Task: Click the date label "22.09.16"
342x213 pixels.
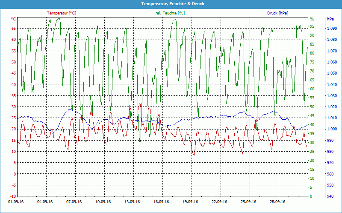Action: click(219, 202)
